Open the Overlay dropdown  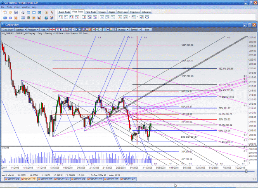[123, 30]
